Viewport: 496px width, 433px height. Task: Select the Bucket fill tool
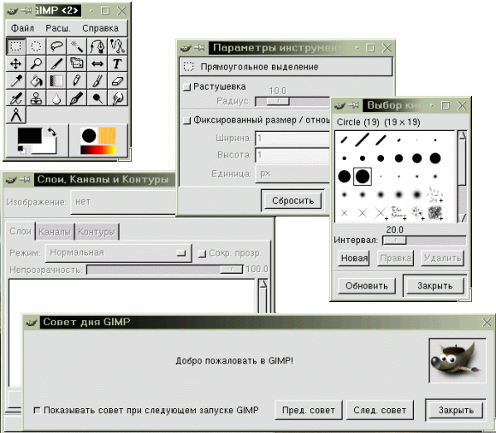(x=36, y=80)
